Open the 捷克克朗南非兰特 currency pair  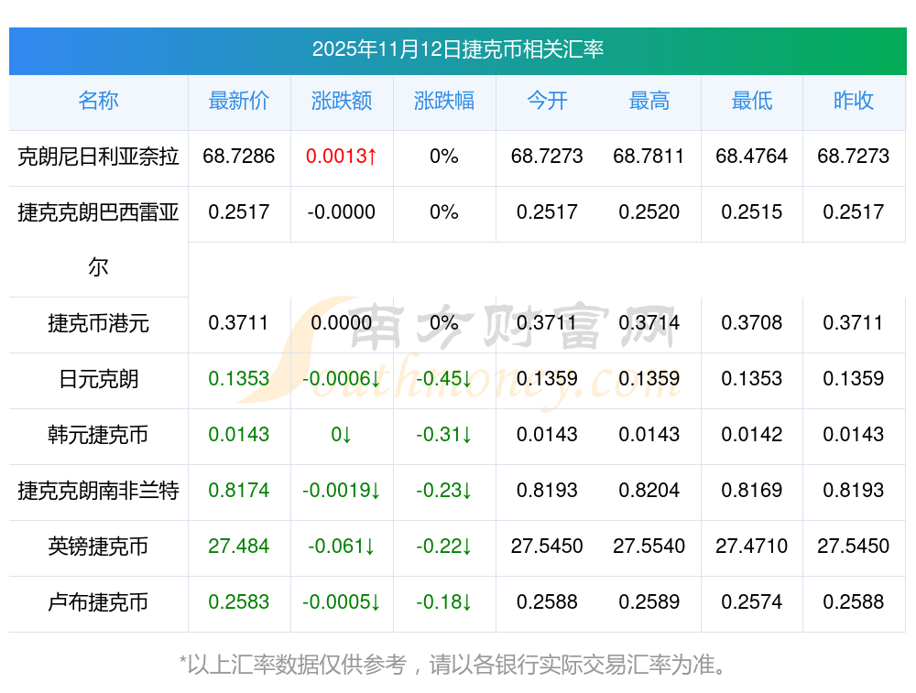coord(98,491)
